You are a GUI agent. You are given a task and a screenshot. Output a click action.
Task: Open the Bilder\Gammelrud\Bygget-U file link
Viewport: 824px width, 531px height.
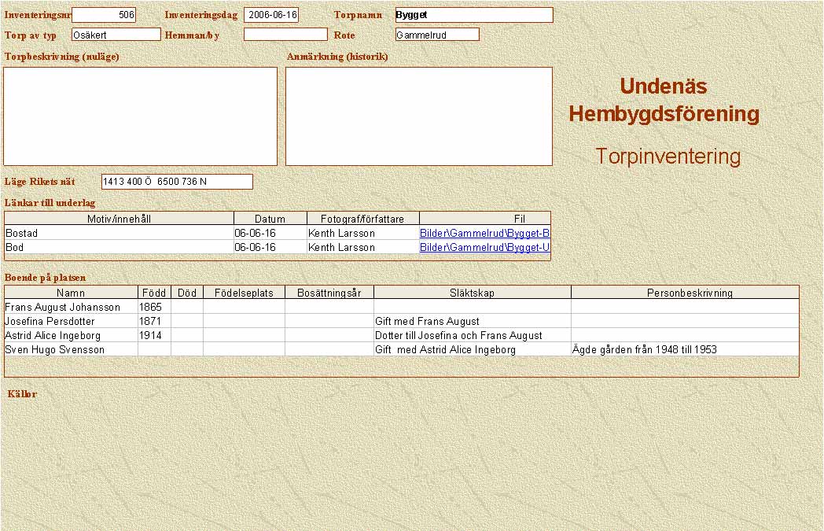[x=484, y=247]
